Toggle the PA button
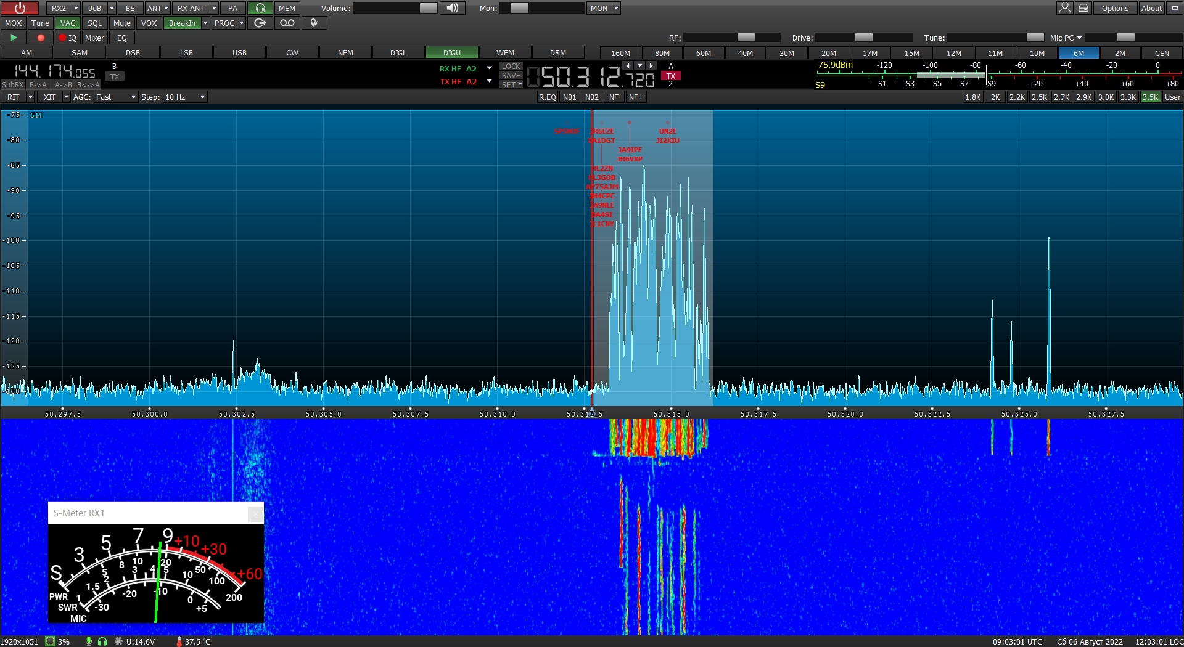The height and width of the screenshot is (647, 1184). [232, 8]
